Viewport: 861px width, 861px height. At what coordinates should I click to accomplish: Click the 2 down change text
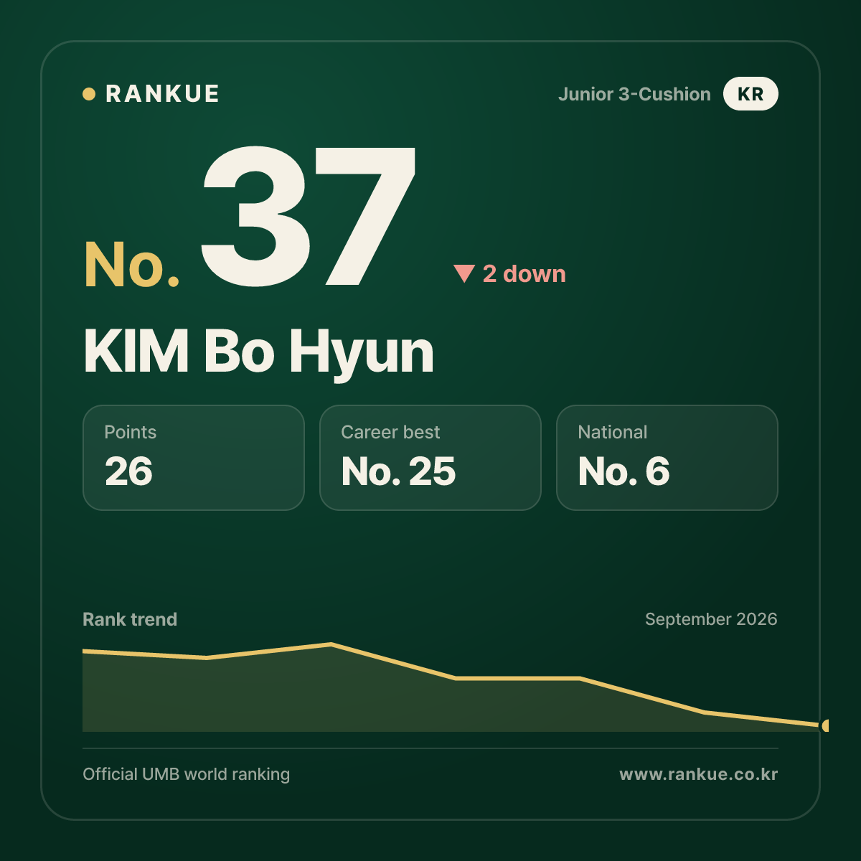pyautogui.click(x=524, y=273)
